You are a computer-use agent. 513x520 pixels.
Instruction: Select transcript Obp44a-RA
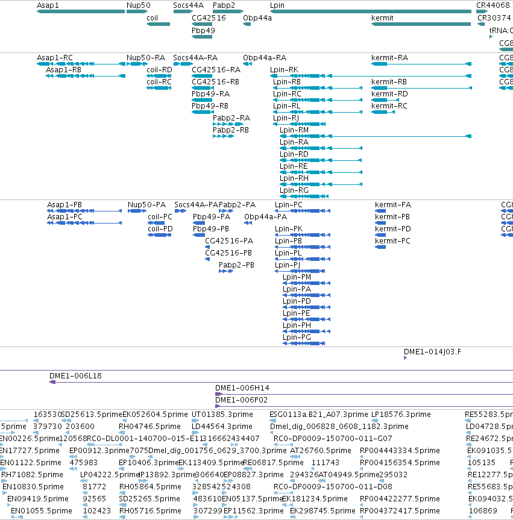(x=248, y=64)
